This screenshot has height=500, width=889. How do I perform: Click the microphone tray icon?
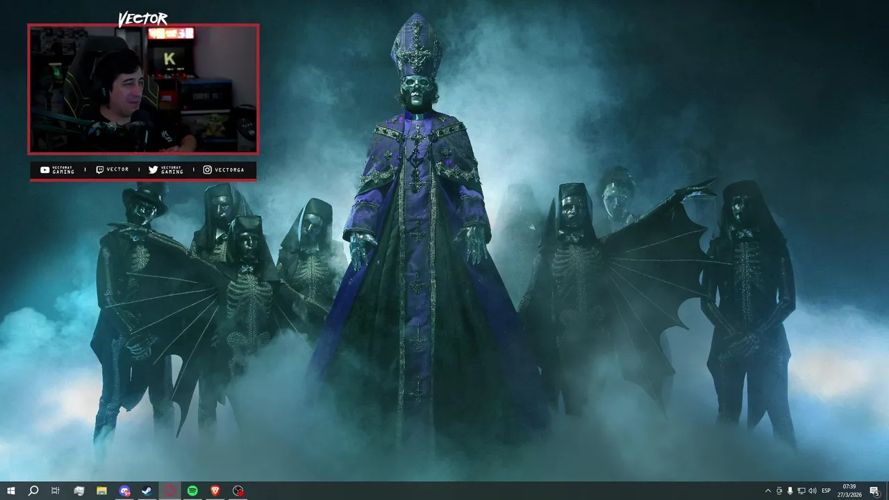click(790, 491)
